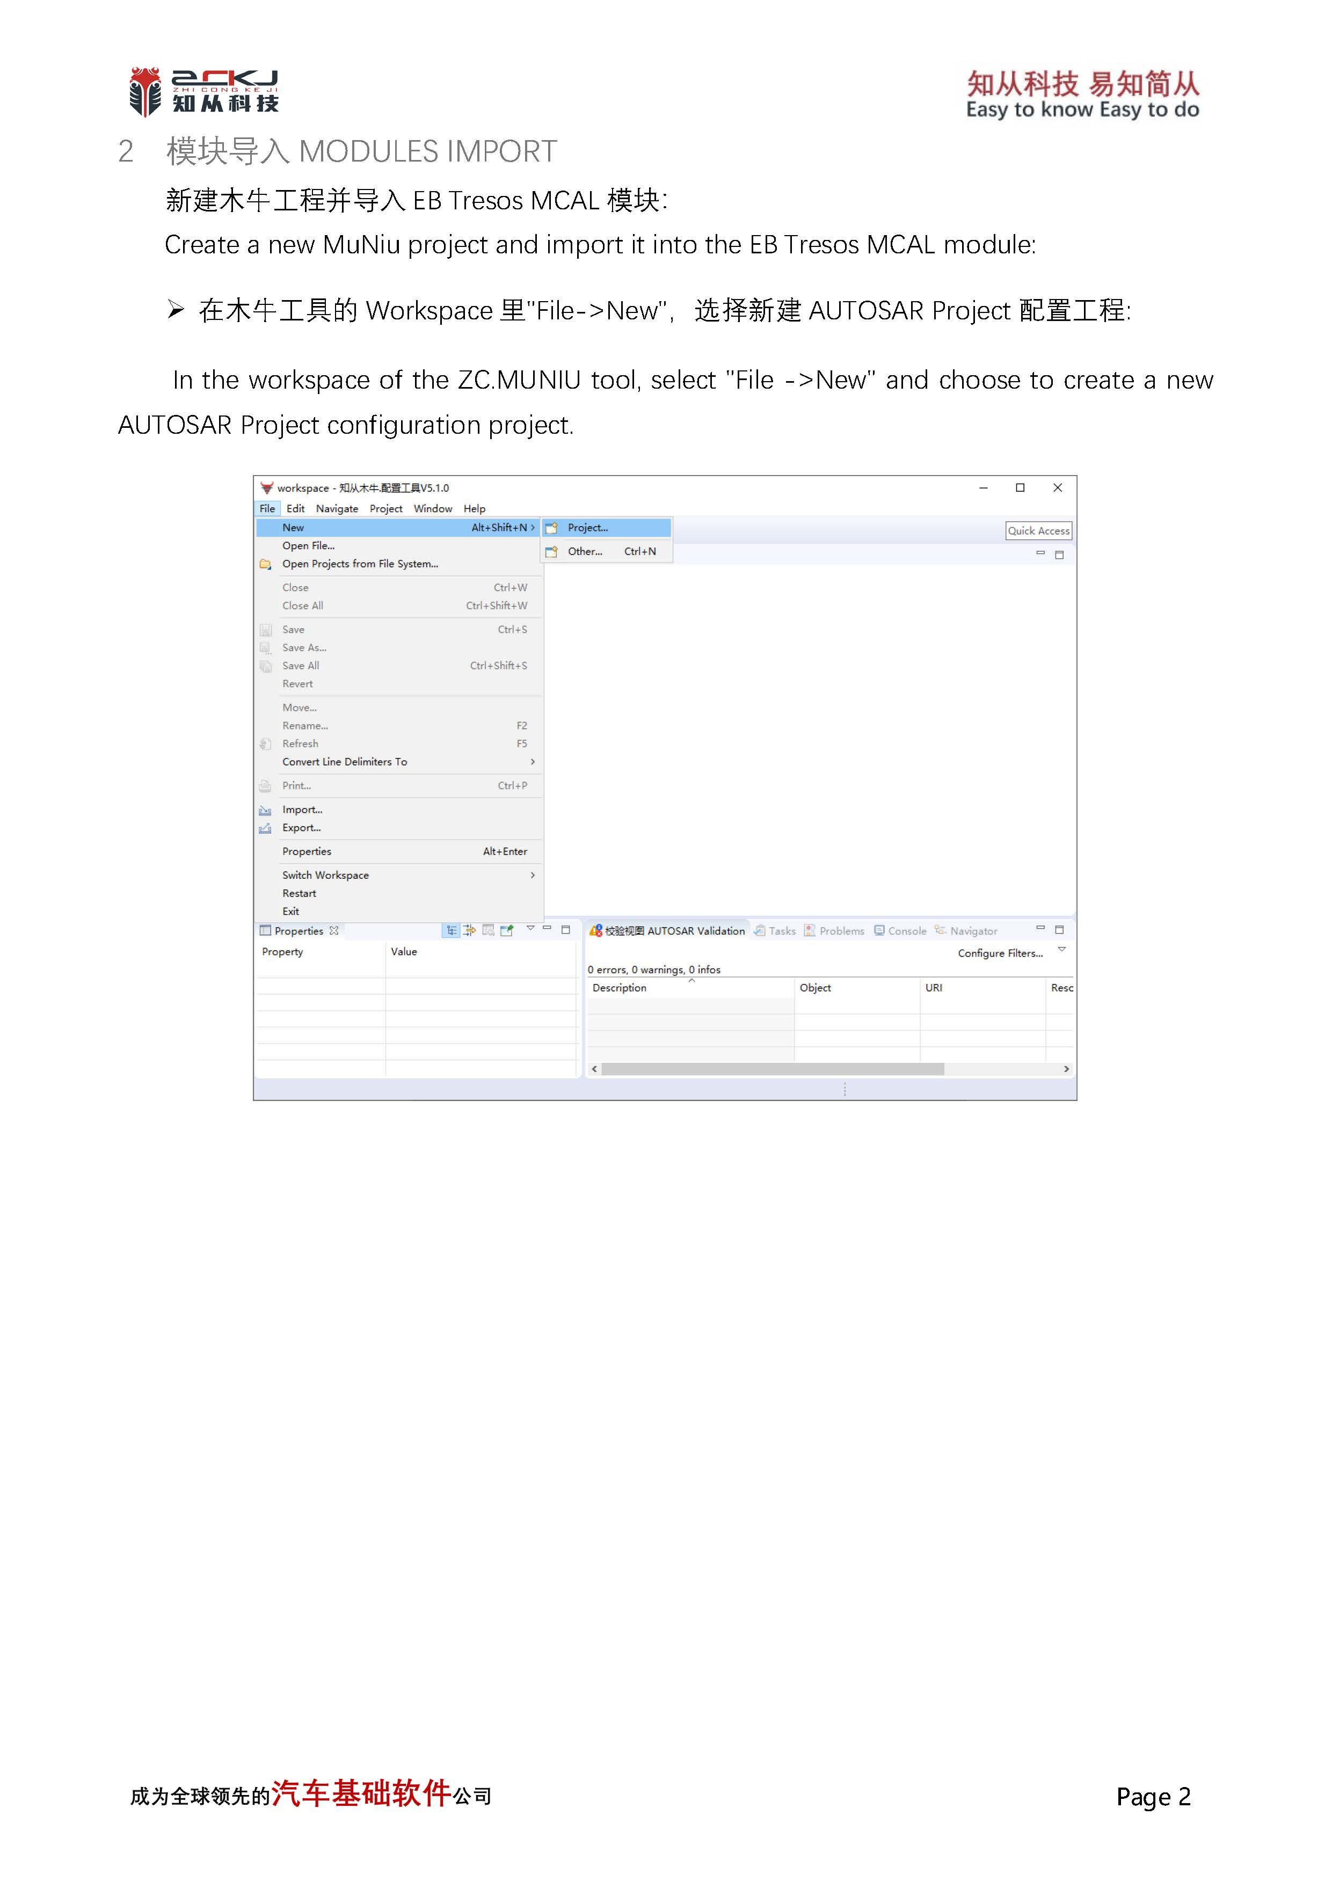This screenshot has height=1896, width=1332.
Task: Click the Value column header
Action: coord(481,952)
